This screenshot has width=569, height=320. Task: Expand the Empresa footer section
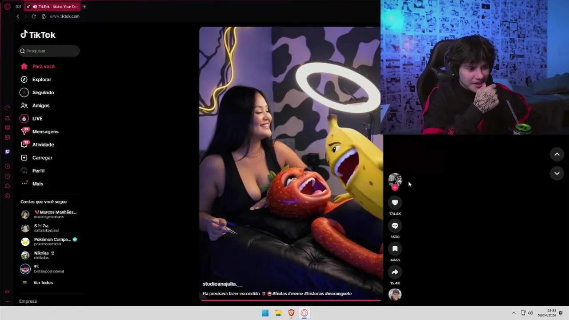click(28, 301)
